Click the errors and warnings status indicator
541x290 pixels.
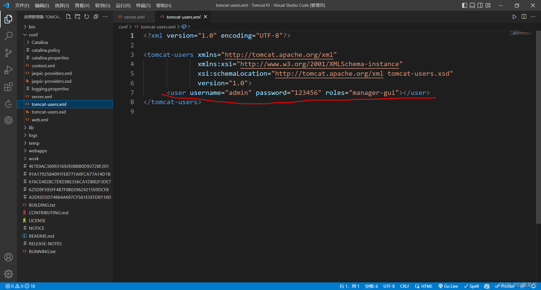point(20,286)
